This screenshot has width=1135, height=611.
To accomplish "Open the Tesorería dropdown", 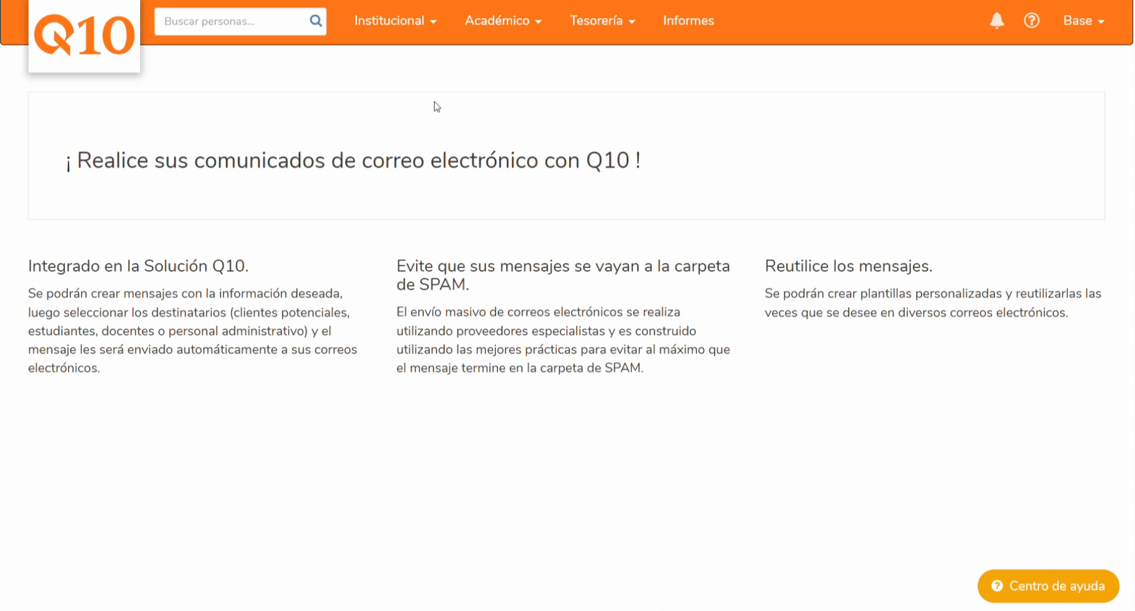I will (x=602, y=21).
